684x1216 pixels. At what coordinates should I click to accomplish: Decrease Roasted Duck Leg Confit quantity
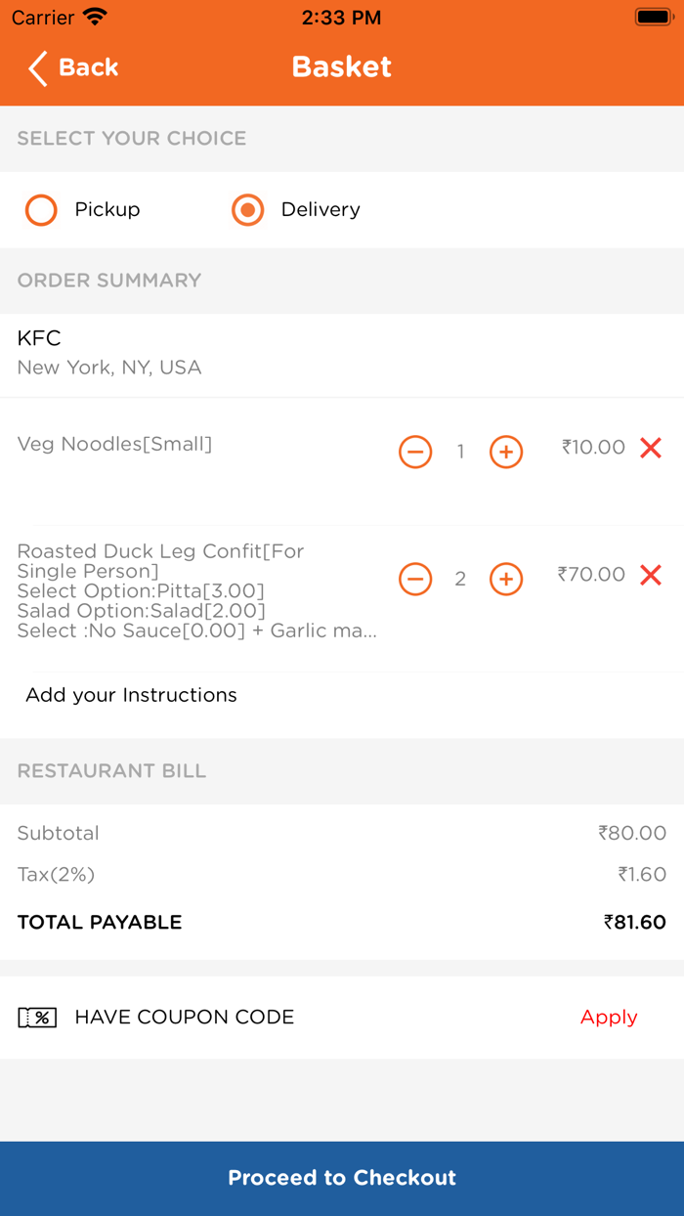pos(414,579)
